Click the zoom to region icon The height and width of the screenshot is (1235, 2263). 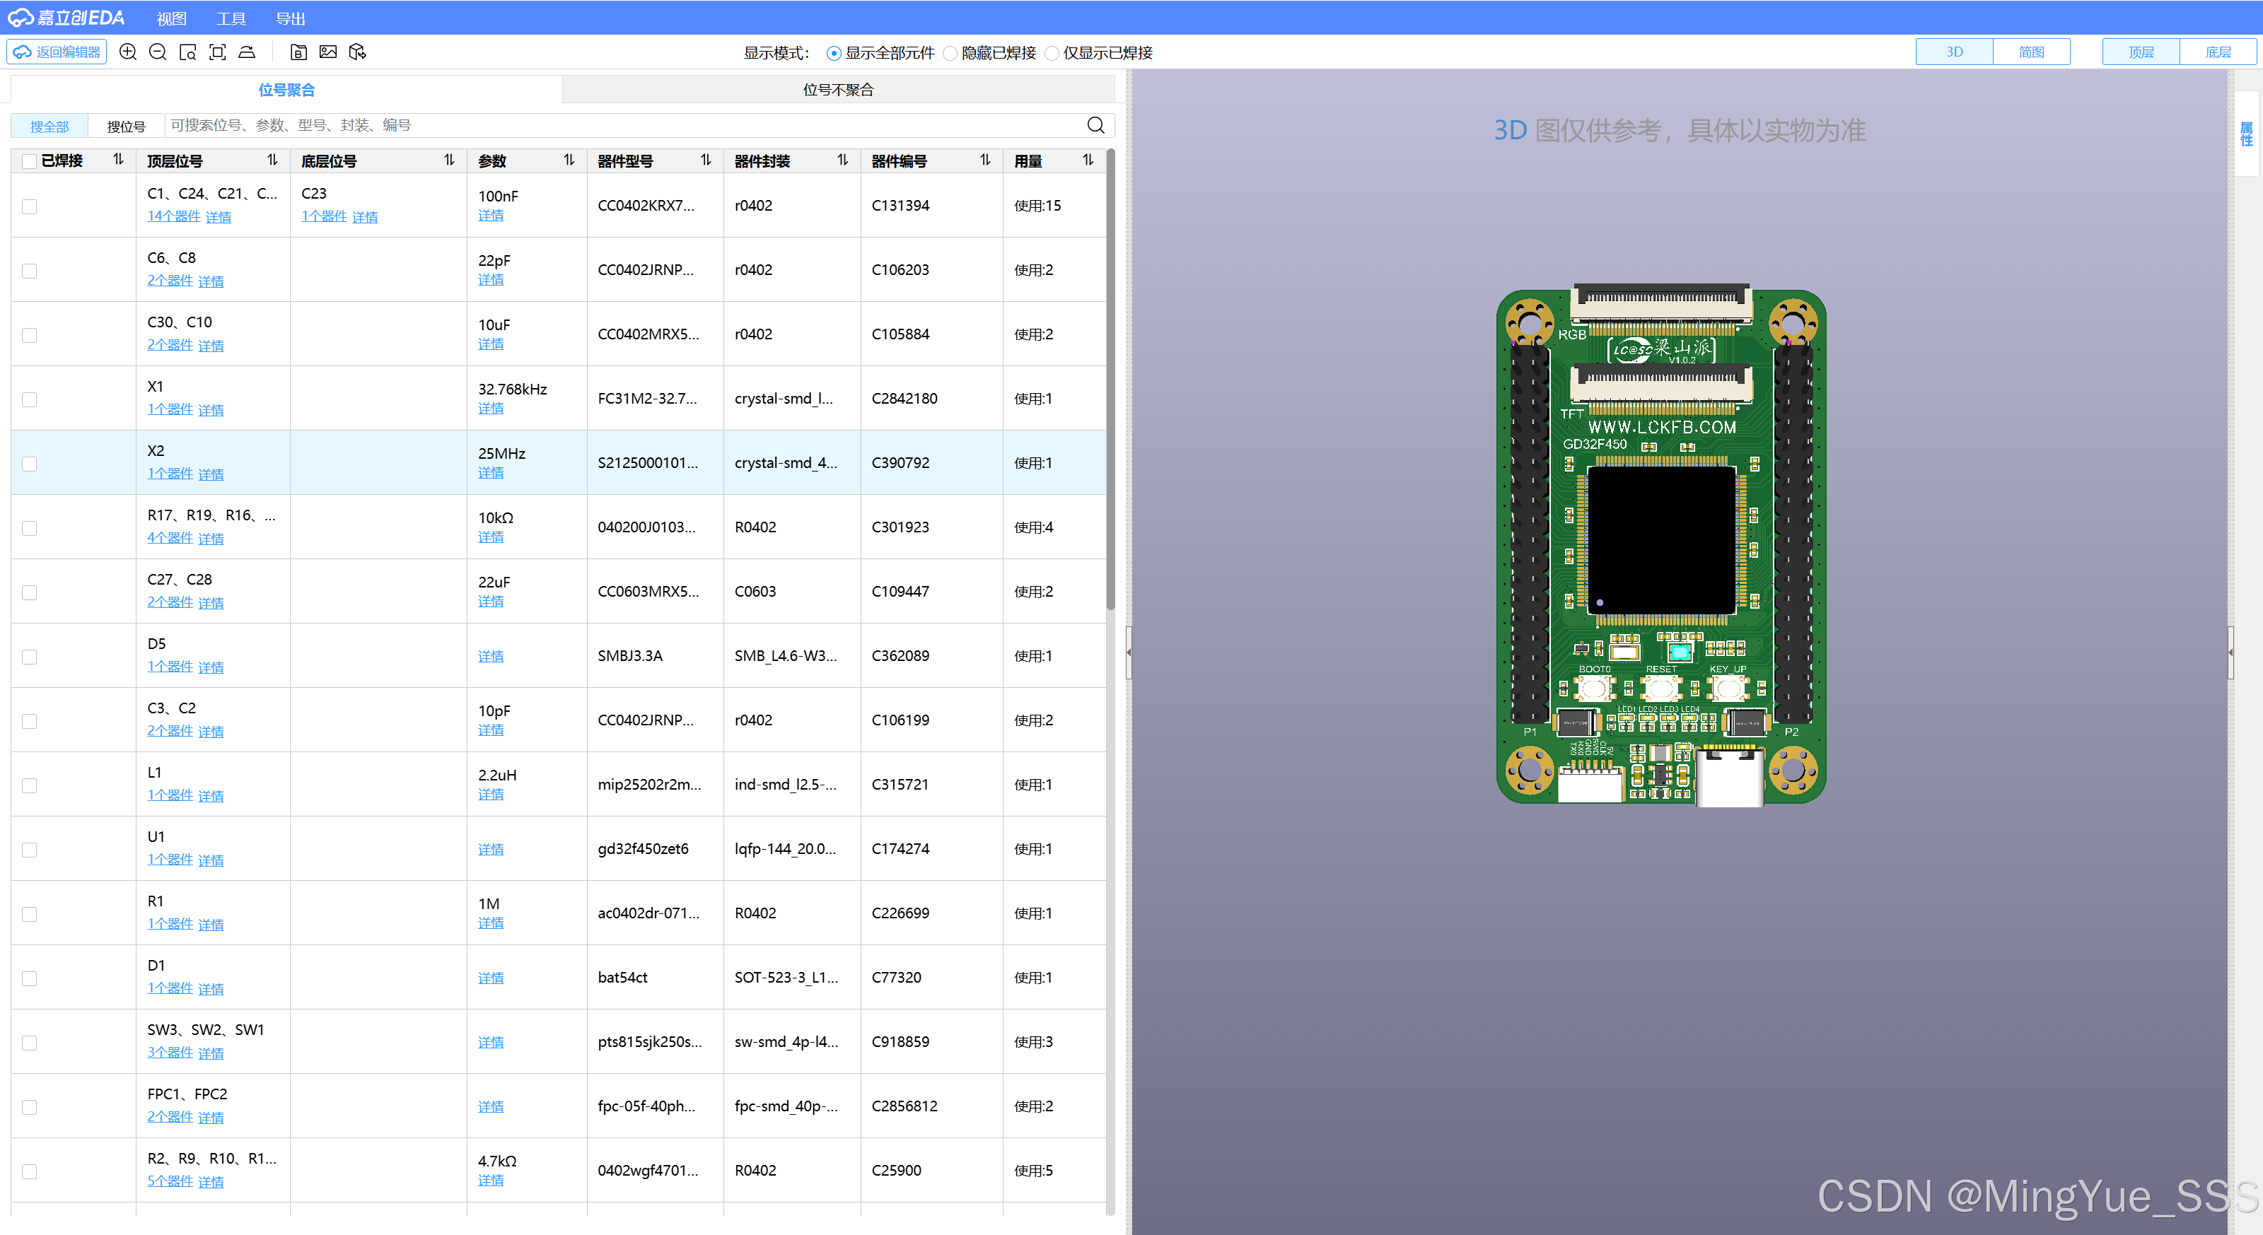pyautogui.click(x=188, y=52)
